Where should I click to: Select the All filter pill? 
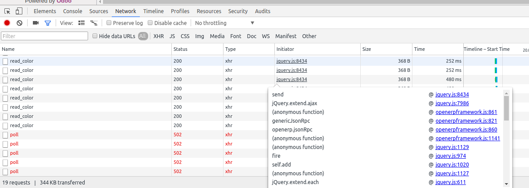pyautogui.click(x=143, y=36)
